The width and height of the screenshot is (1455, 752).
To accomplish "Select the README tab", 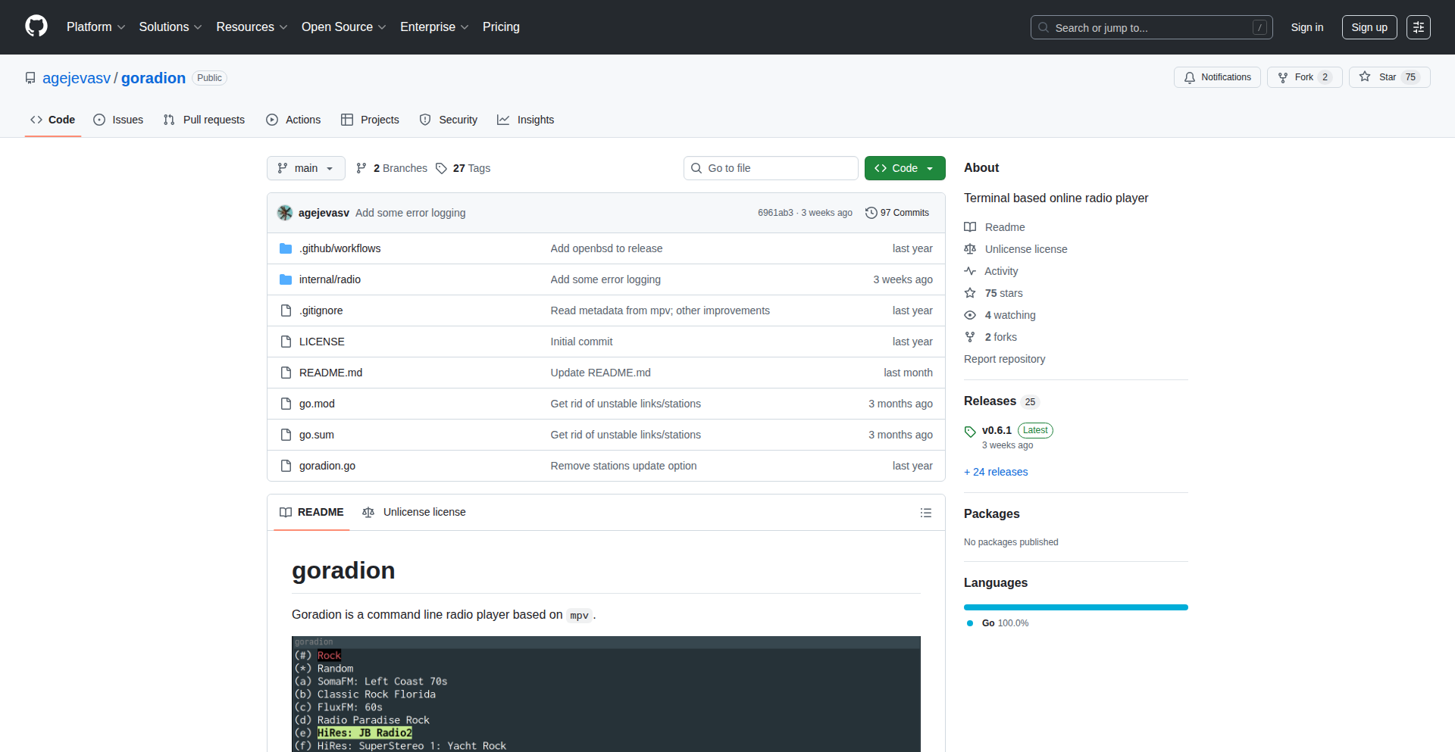I will click(x=311, y=512).
